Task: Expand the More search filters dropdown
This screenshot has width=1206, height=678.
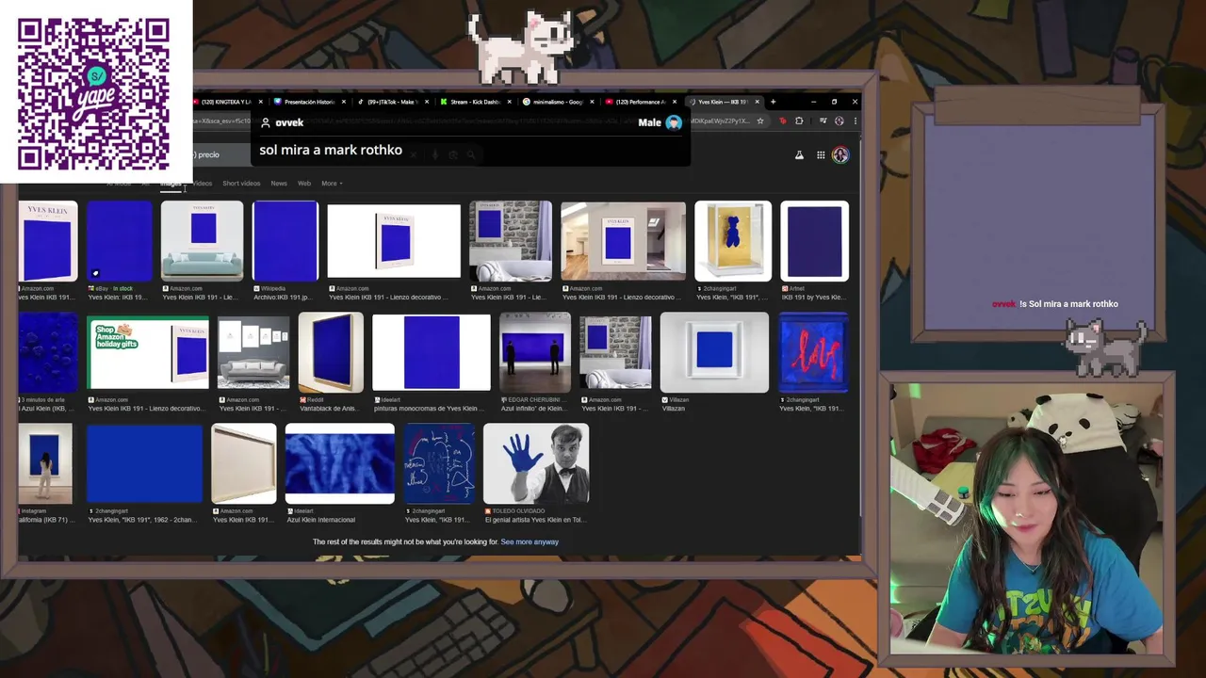Action: (x=332, y=184)
